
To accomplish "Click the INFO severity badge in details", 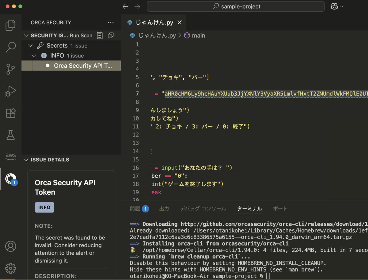I will pos(44,207).
